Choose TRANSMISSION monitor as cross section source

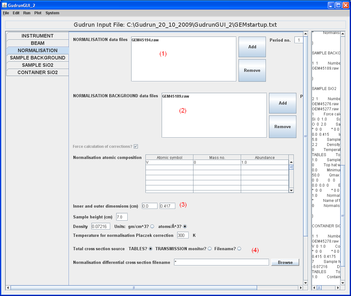click(210, 249)
